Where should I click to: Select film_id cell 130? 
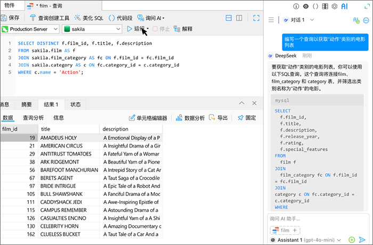click(19, 226)
